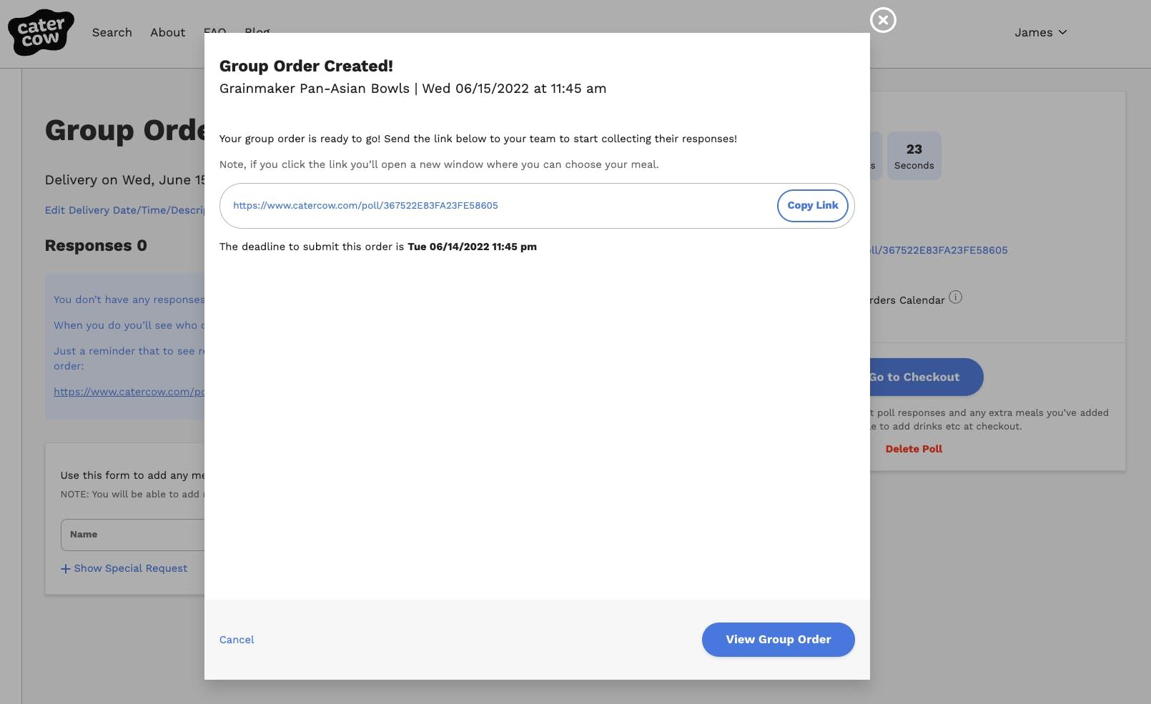Click the Go to Checkout button
This screenshot has width=1151, height=704.
(x=922, y=377)
